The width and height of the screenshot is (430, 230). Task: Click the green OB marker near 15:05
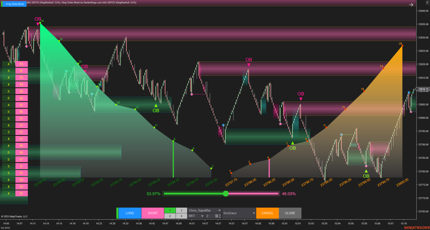click(366, 171)
